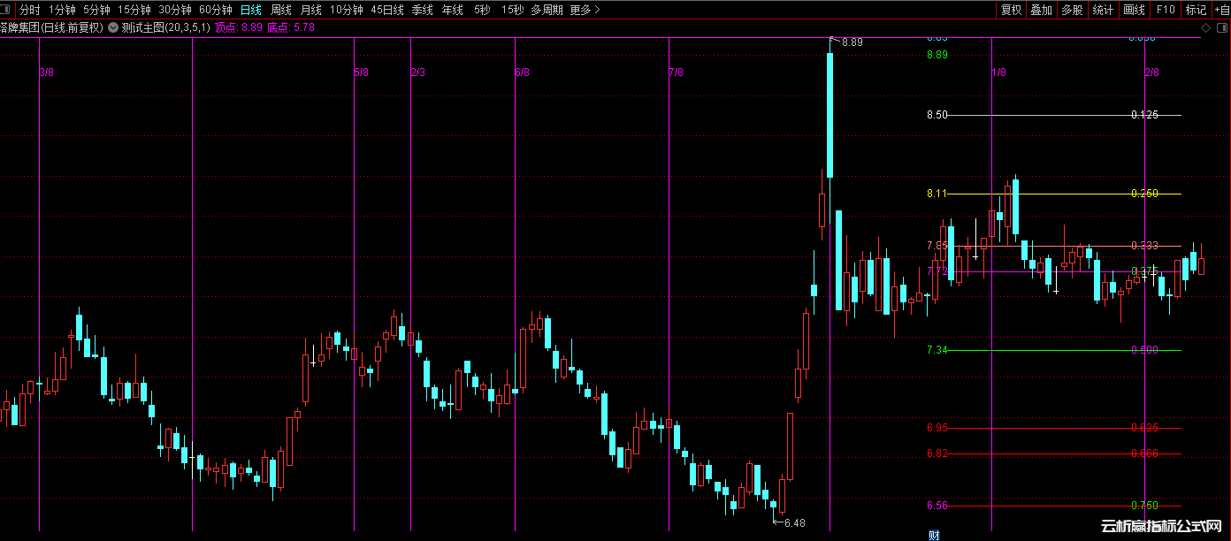Click the F10 company info button
The width and height of the screenshot is (1231, 541).
point(1166,10)
